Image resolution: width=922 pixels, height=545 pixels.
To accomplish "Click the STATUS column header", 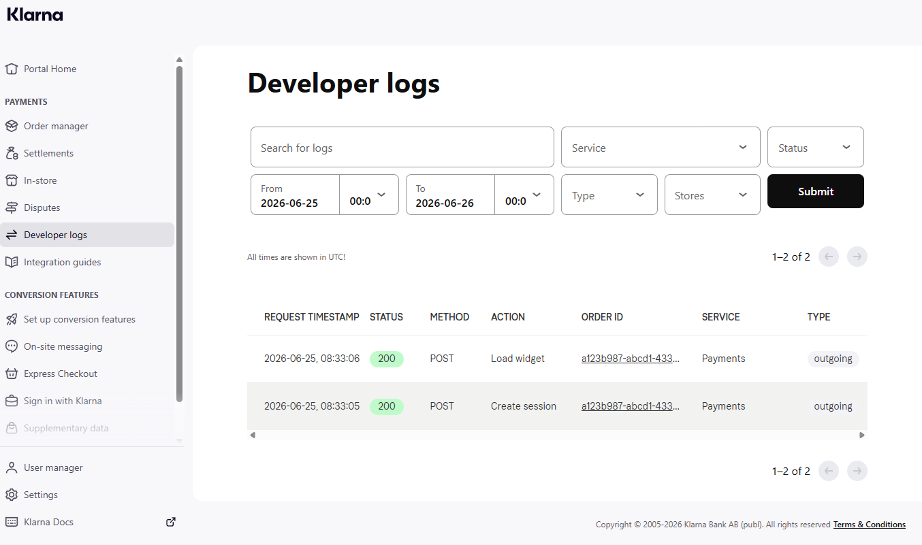I will (x=386, y=317).
